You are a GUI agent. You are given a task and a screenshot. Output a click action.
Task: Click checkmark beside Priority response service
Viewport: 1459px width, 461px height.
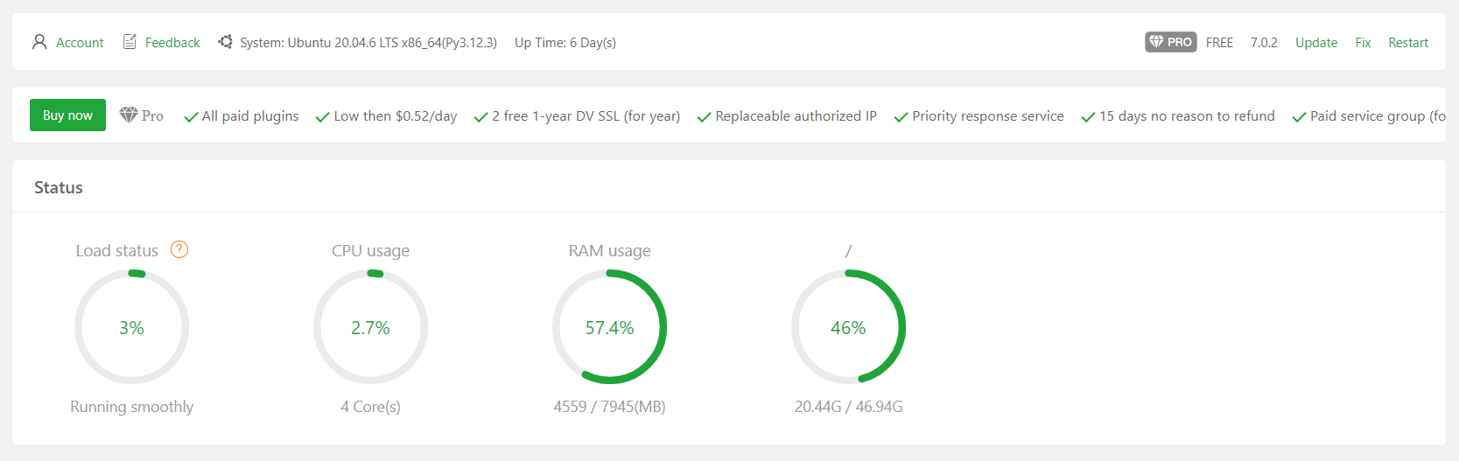[x=901, y=117]
